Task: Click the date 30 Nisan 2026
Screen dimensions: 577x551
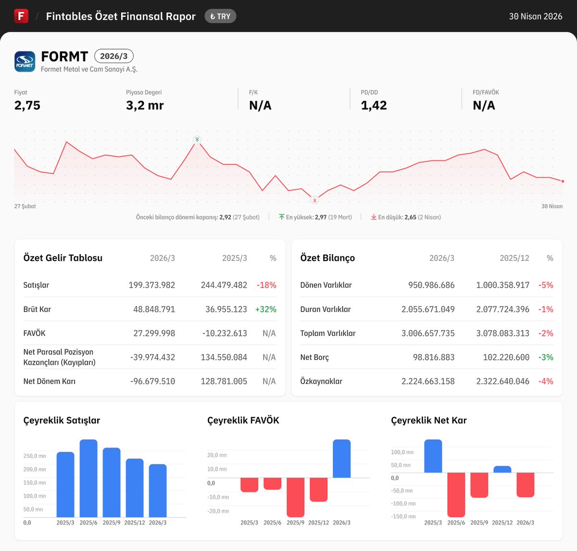Action: (x=536, y=16)
